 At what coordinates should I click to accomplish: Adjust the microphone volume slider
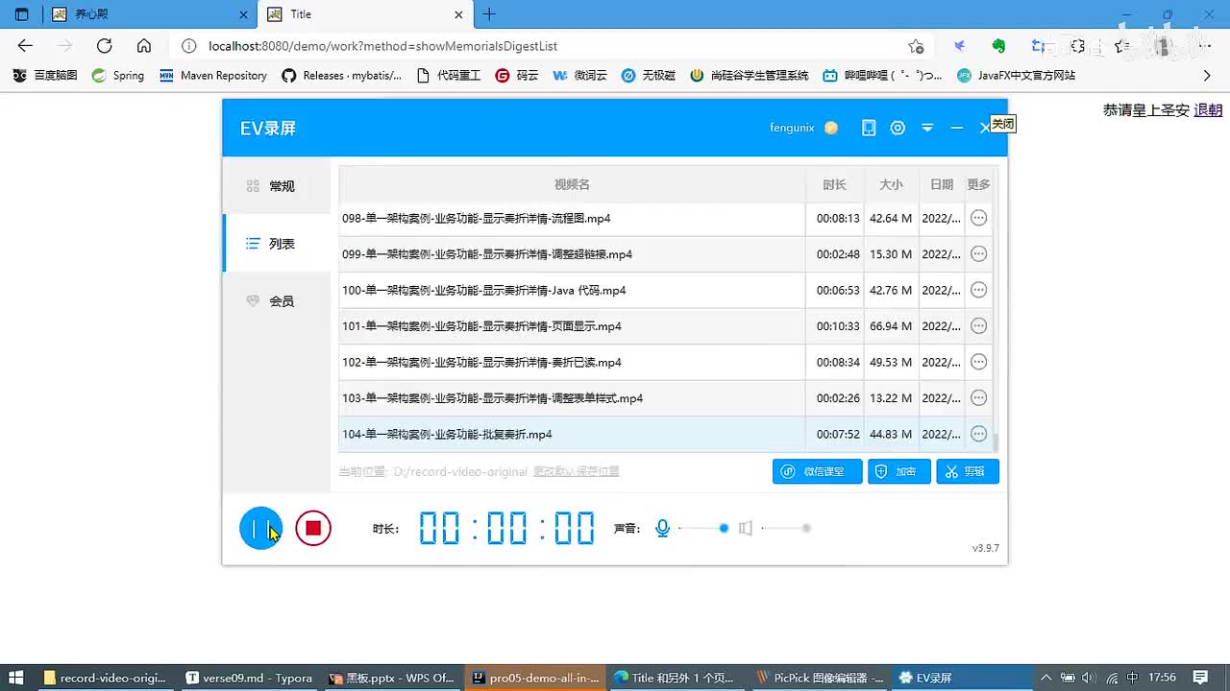coord(703,528)
